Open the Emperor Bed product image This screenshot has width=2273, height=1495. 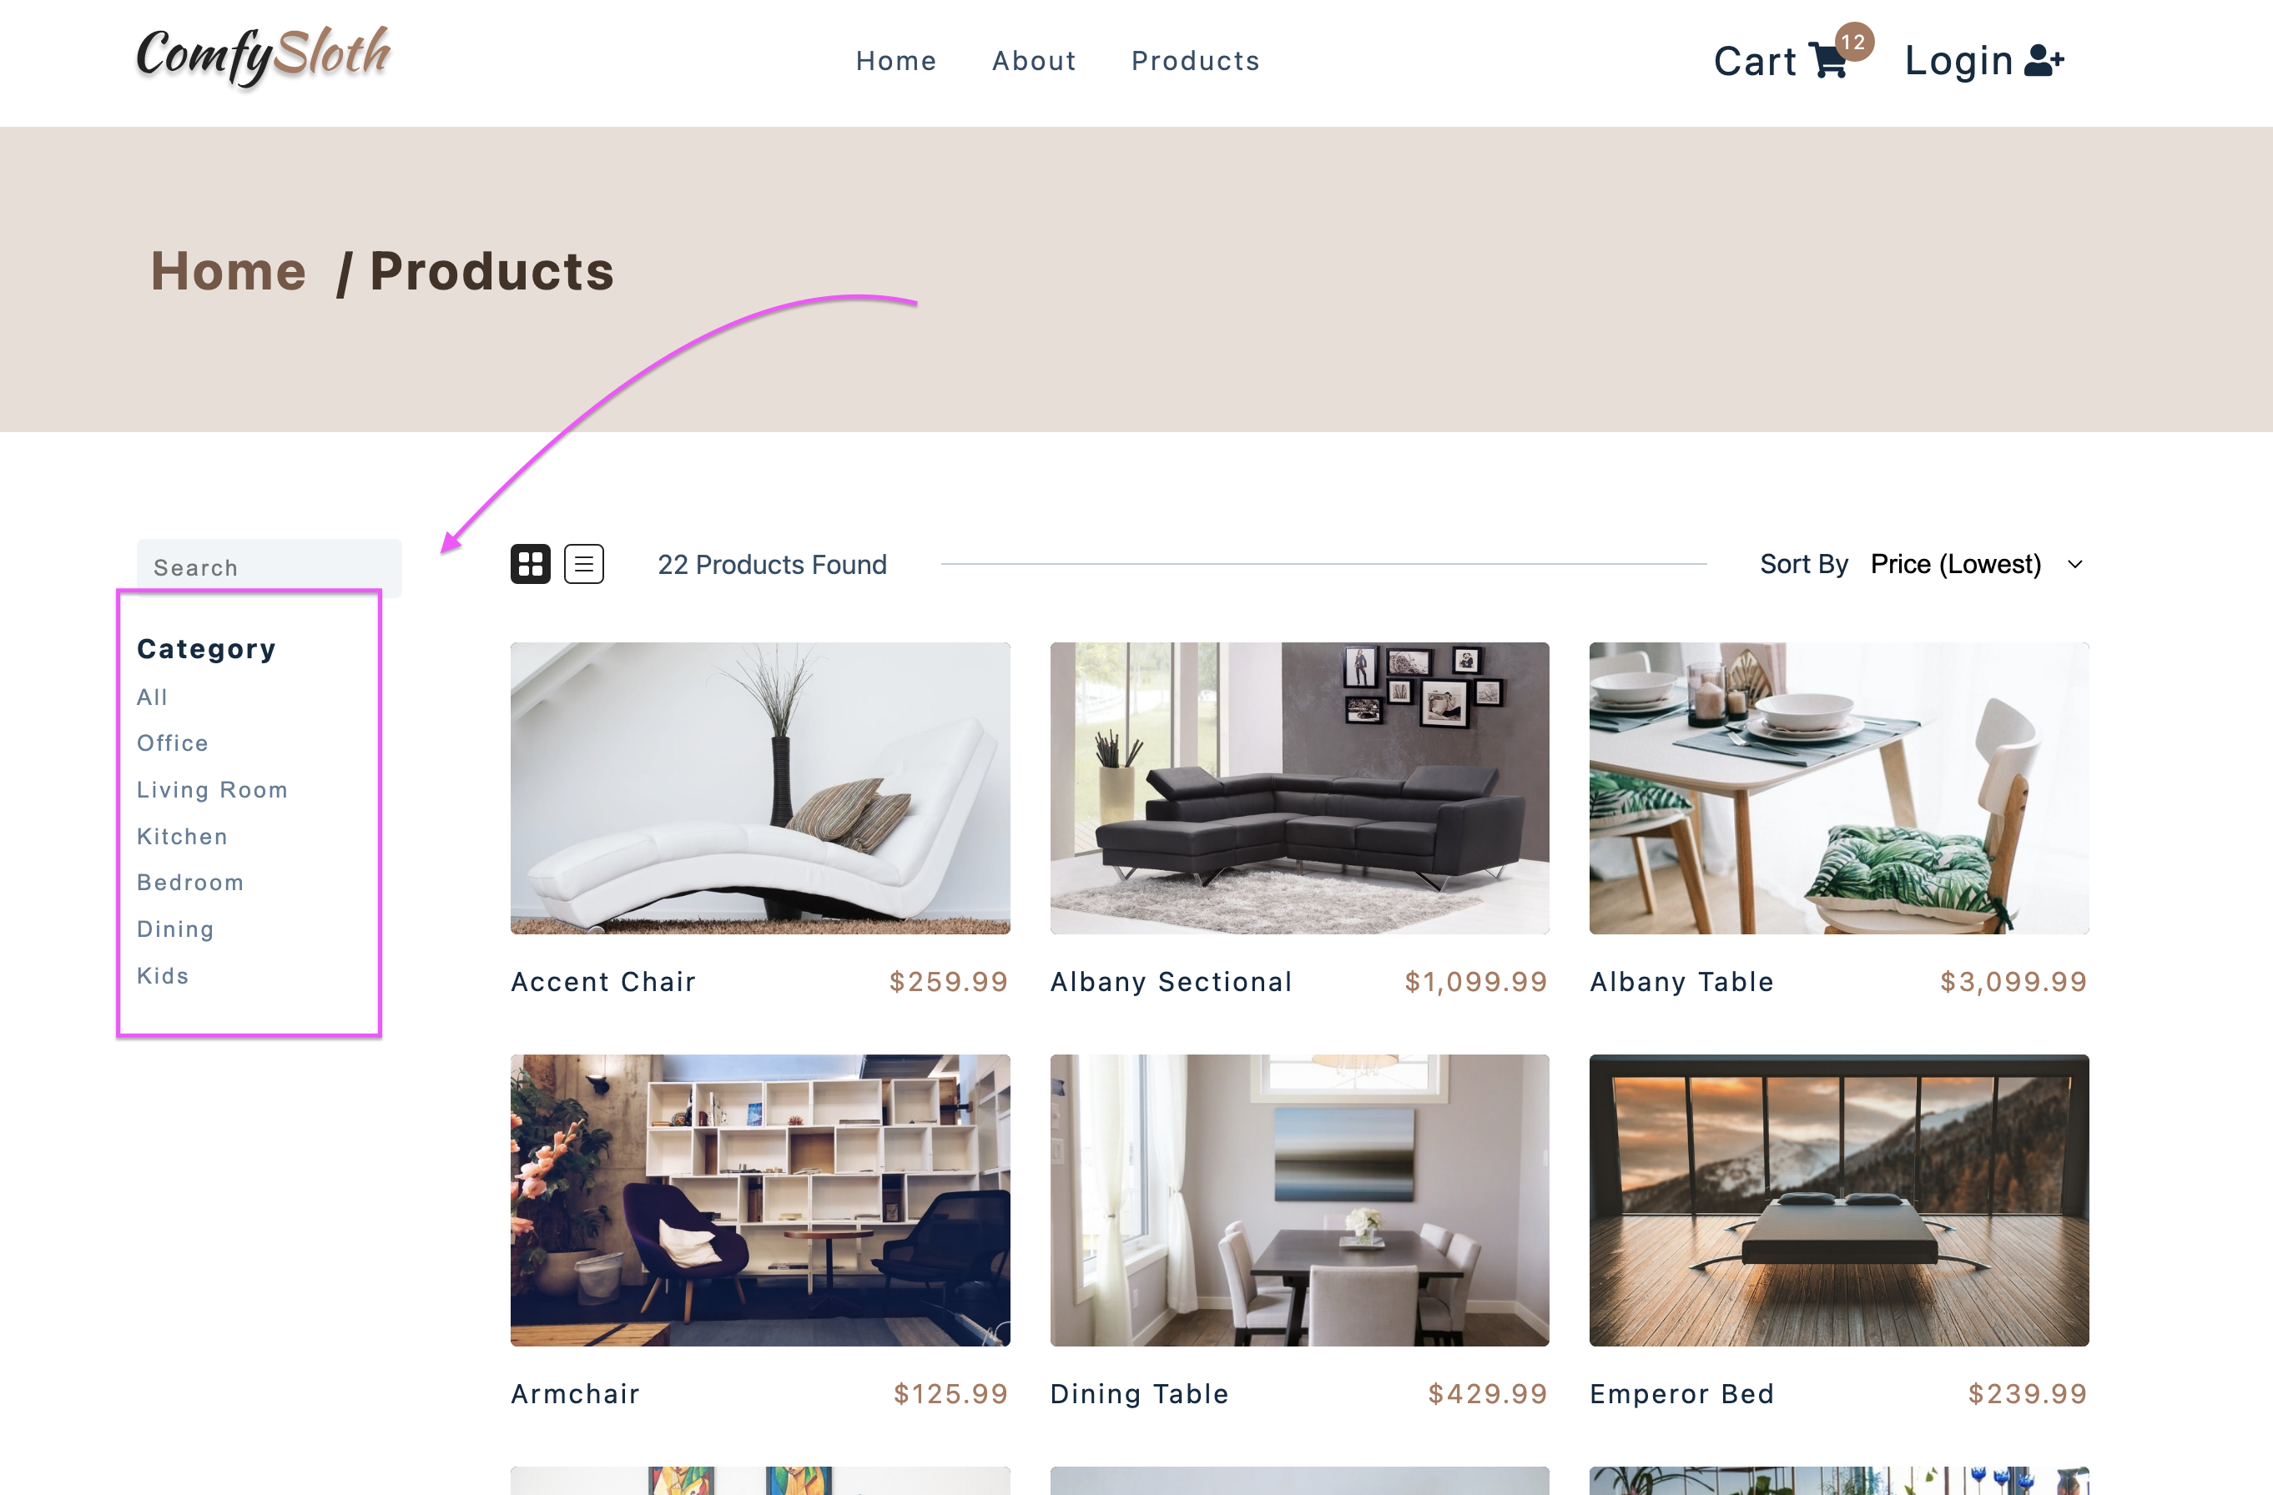[1838, 1200]
